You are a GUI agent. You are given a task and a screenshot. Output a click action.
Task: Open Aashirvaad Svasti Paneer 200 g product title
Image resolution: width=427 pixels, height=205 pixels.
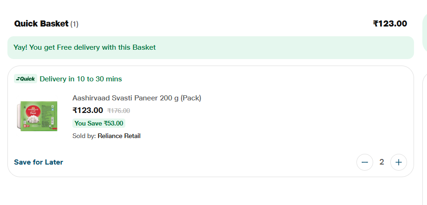coord(136,98)
